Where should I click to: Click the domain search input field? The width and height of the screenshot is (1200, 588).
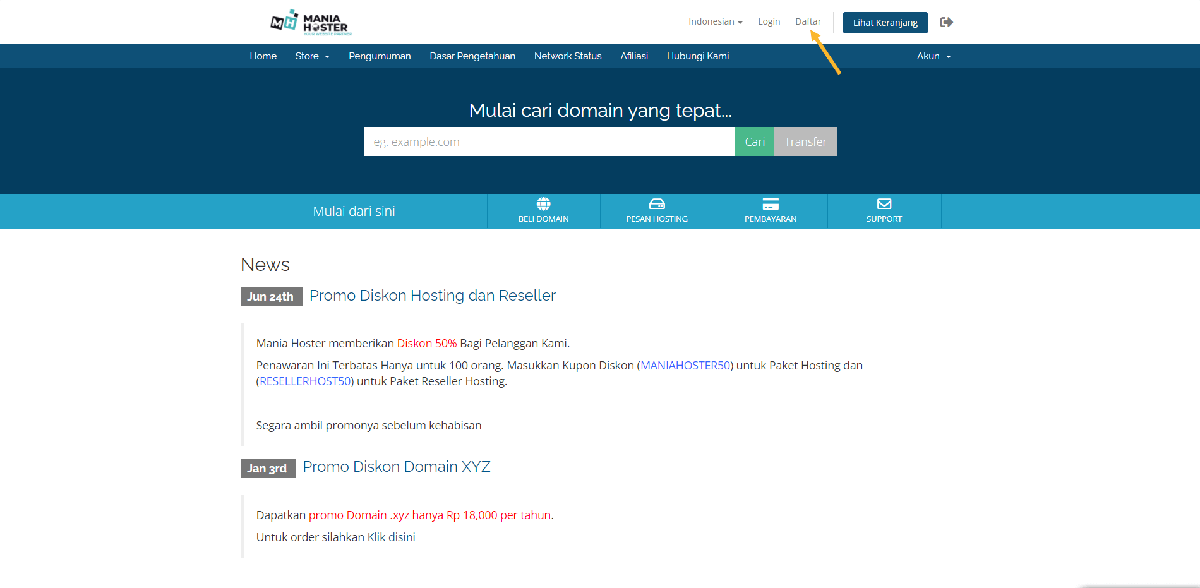tap(549, 141)
